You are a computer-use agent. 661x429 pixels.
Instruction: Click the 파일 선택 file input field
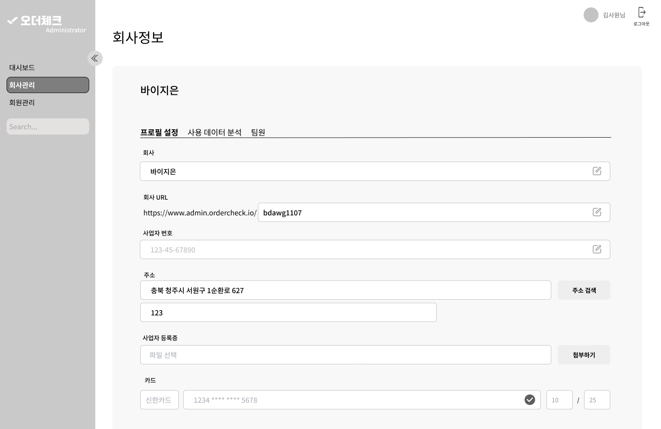coord(345,355)
